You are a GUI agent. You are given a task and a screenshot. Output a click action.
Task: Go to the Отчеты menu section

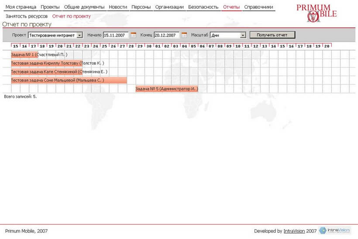(x=231, y=7)
